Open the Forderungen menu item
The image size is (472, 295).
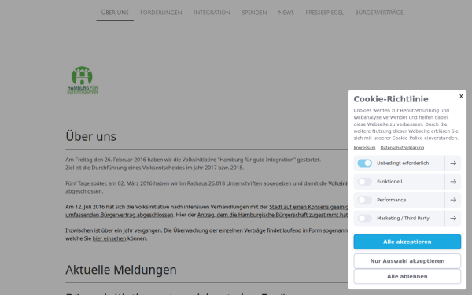click(161, 13)
